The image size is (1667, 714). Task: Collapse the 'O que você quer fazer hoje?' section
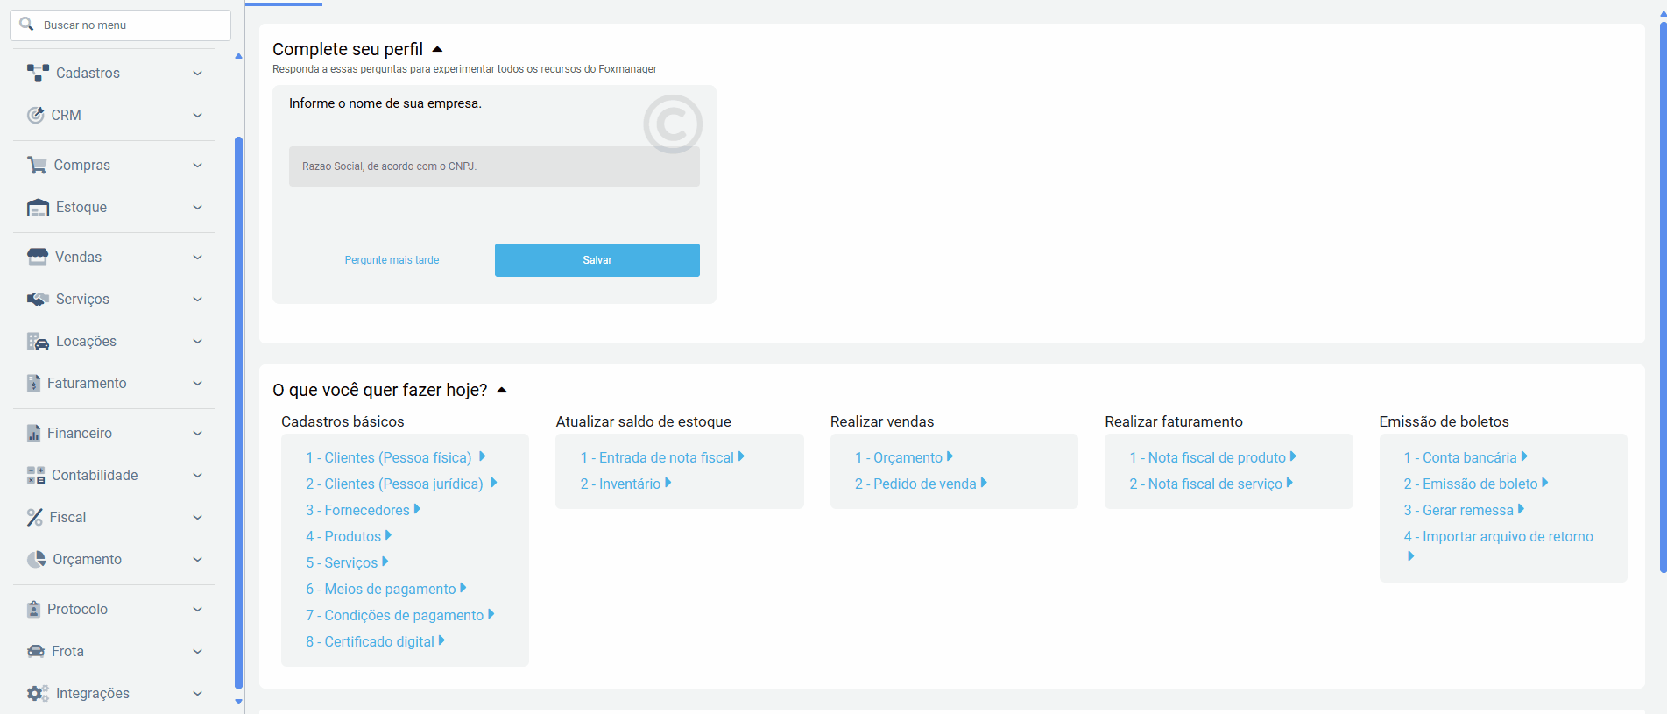click(502, 390)
